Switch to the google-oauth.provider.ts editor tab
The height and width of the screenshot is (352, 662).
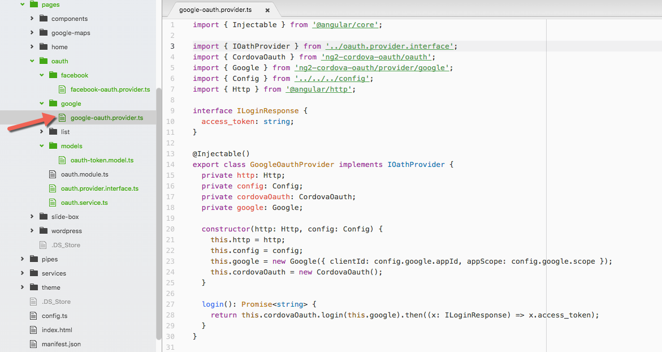[215, 10]
